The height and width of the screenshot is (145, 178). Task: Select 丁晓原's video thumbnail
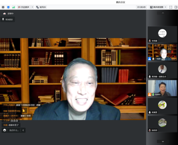click(x=162, y=52)
